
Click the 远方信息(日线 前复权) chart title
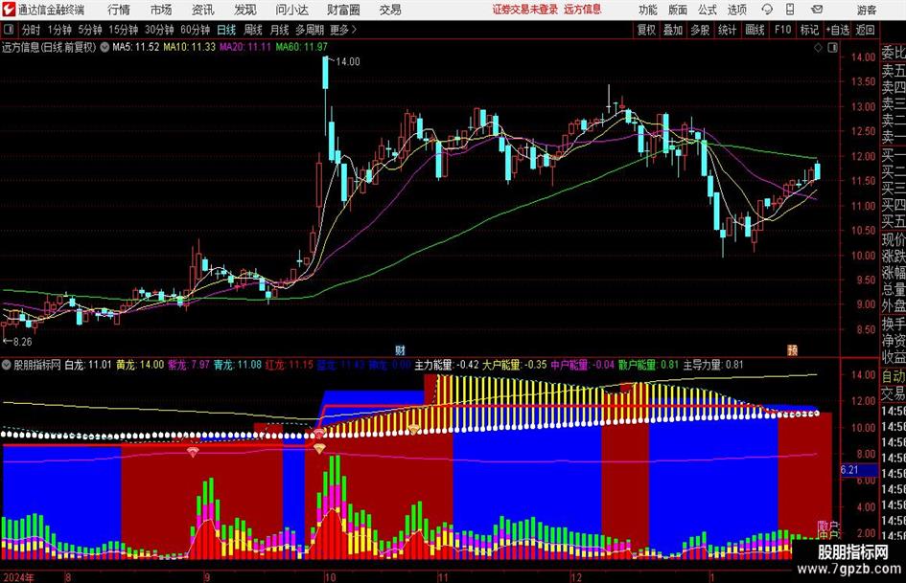49,47
